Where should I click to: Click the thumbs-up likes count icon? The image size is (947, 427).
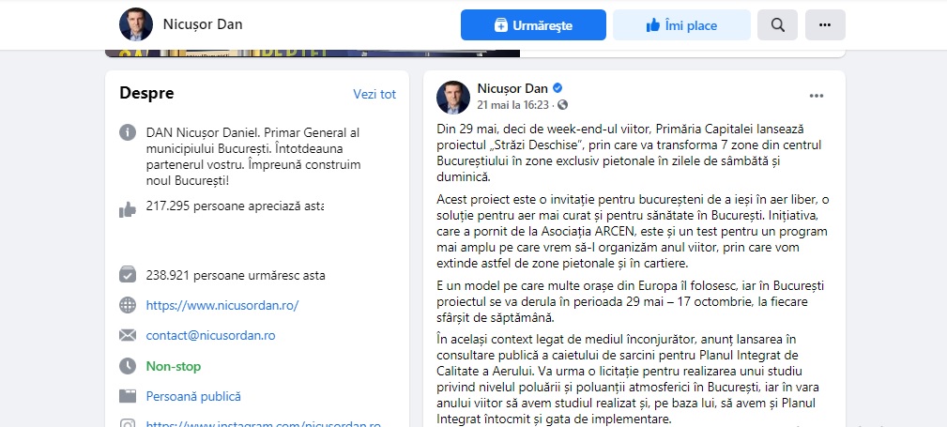[x=128, y=209]
